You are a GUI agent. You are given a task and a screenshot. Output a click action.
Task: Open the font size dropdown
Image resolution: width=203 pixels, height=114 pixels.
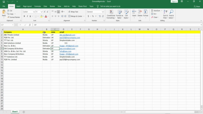(x=42, y=12)
